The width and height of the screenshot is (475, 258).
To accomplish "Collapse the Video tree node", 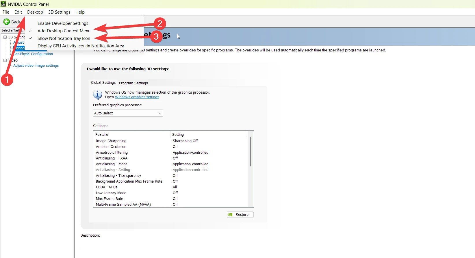I will pyautogui.click(x=5, y=60).
